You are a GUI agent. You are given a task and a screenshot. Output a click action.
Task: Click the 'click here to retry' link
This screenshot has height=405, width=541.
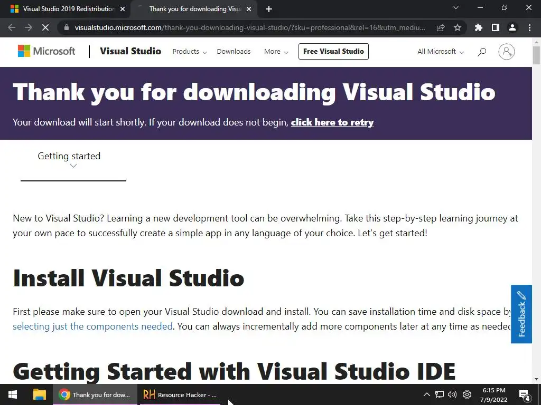point(332,122)
